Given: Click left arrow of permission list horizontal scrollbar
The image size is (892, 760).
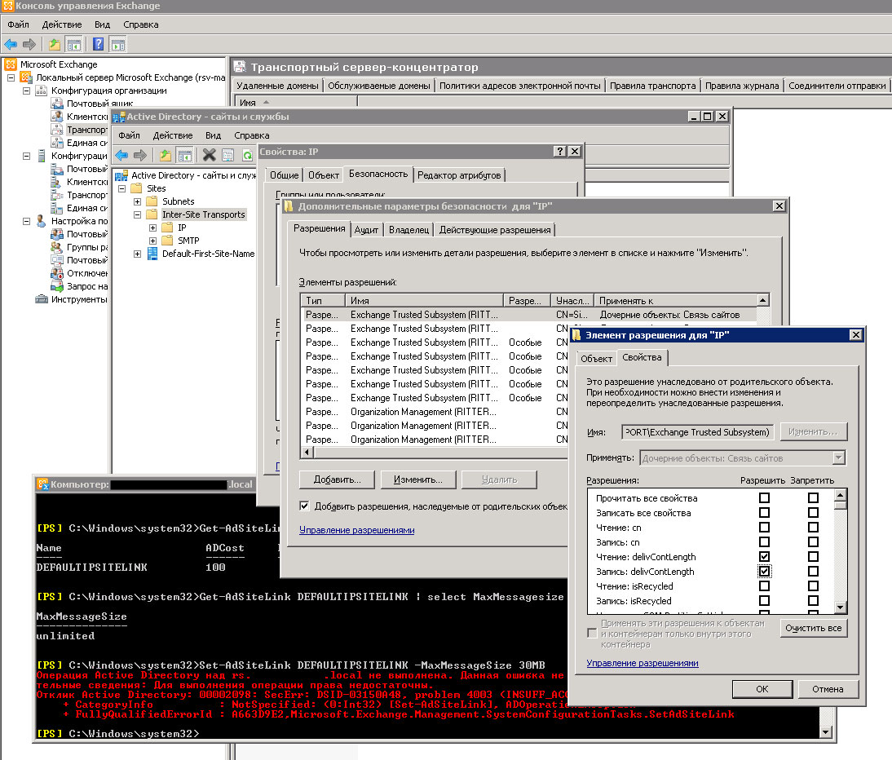Looking at the screenshot, I should click(x=307, y=453).
